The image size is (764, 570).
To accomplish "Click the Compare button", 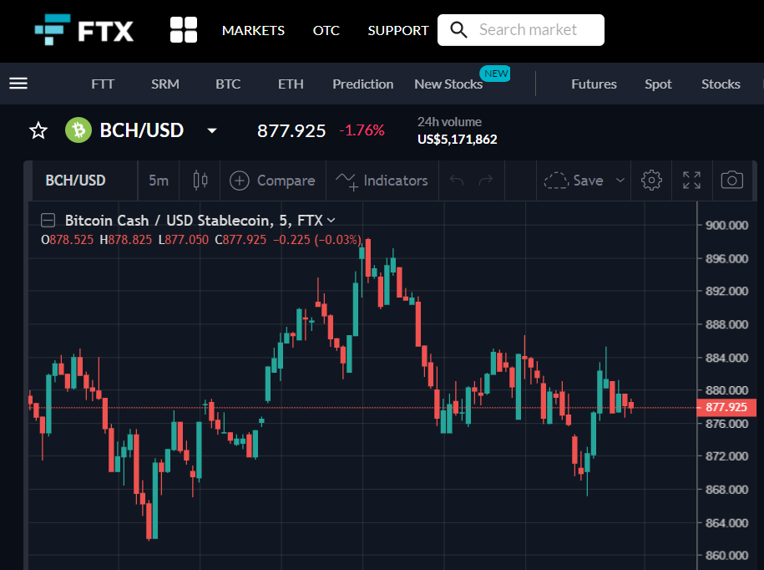I will (x=272, y=181).
